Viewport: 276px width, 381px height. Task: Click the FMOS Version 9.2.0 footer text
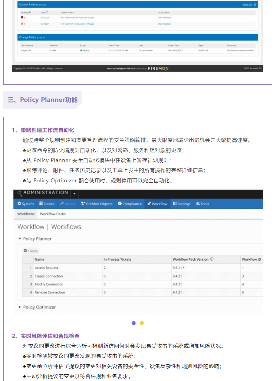pos(253,68)
